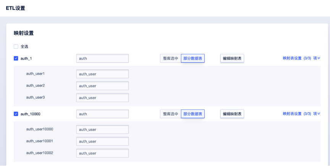The image size is (330, 166).
Task: Uncheck the auth_1 database checkbox
Action: click(x=16, y=59)
